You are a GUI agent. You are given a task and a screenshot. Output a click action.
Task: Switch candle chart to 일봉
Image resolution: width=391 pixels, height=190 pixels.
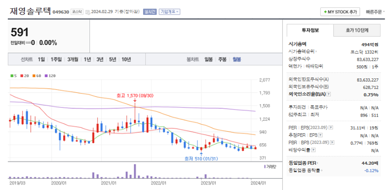208,59
